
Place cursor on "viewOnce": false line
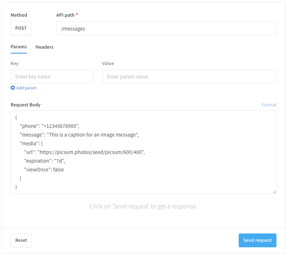click(44, 170)
